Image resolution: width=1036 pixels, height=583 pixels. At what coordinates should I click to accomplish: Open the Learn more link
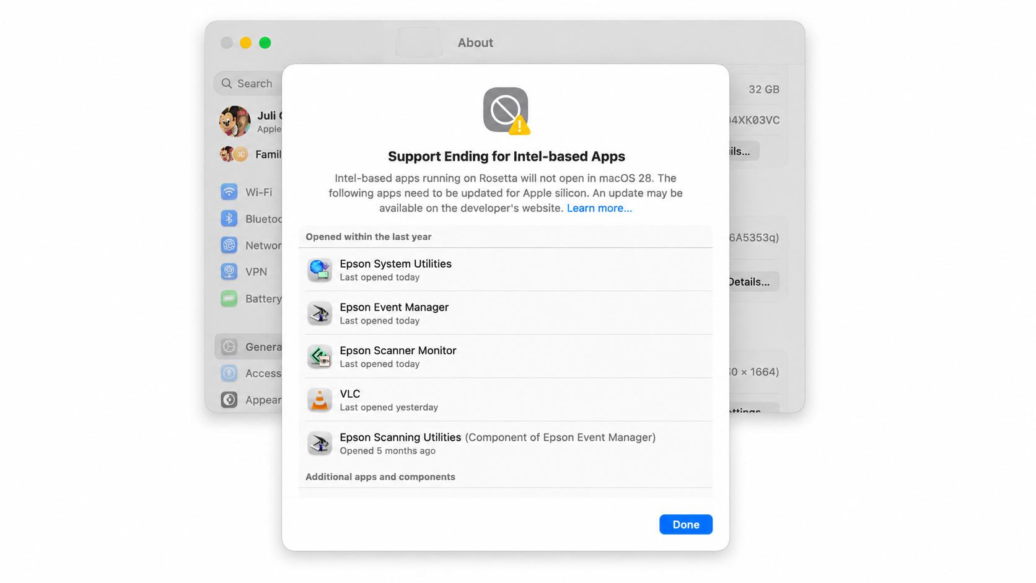[x=599, y=208]
